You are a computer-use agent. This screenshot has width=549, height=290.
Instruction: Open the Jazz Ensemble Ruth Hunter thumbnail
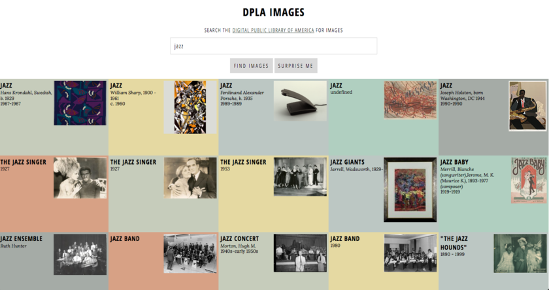pos(80,254)
